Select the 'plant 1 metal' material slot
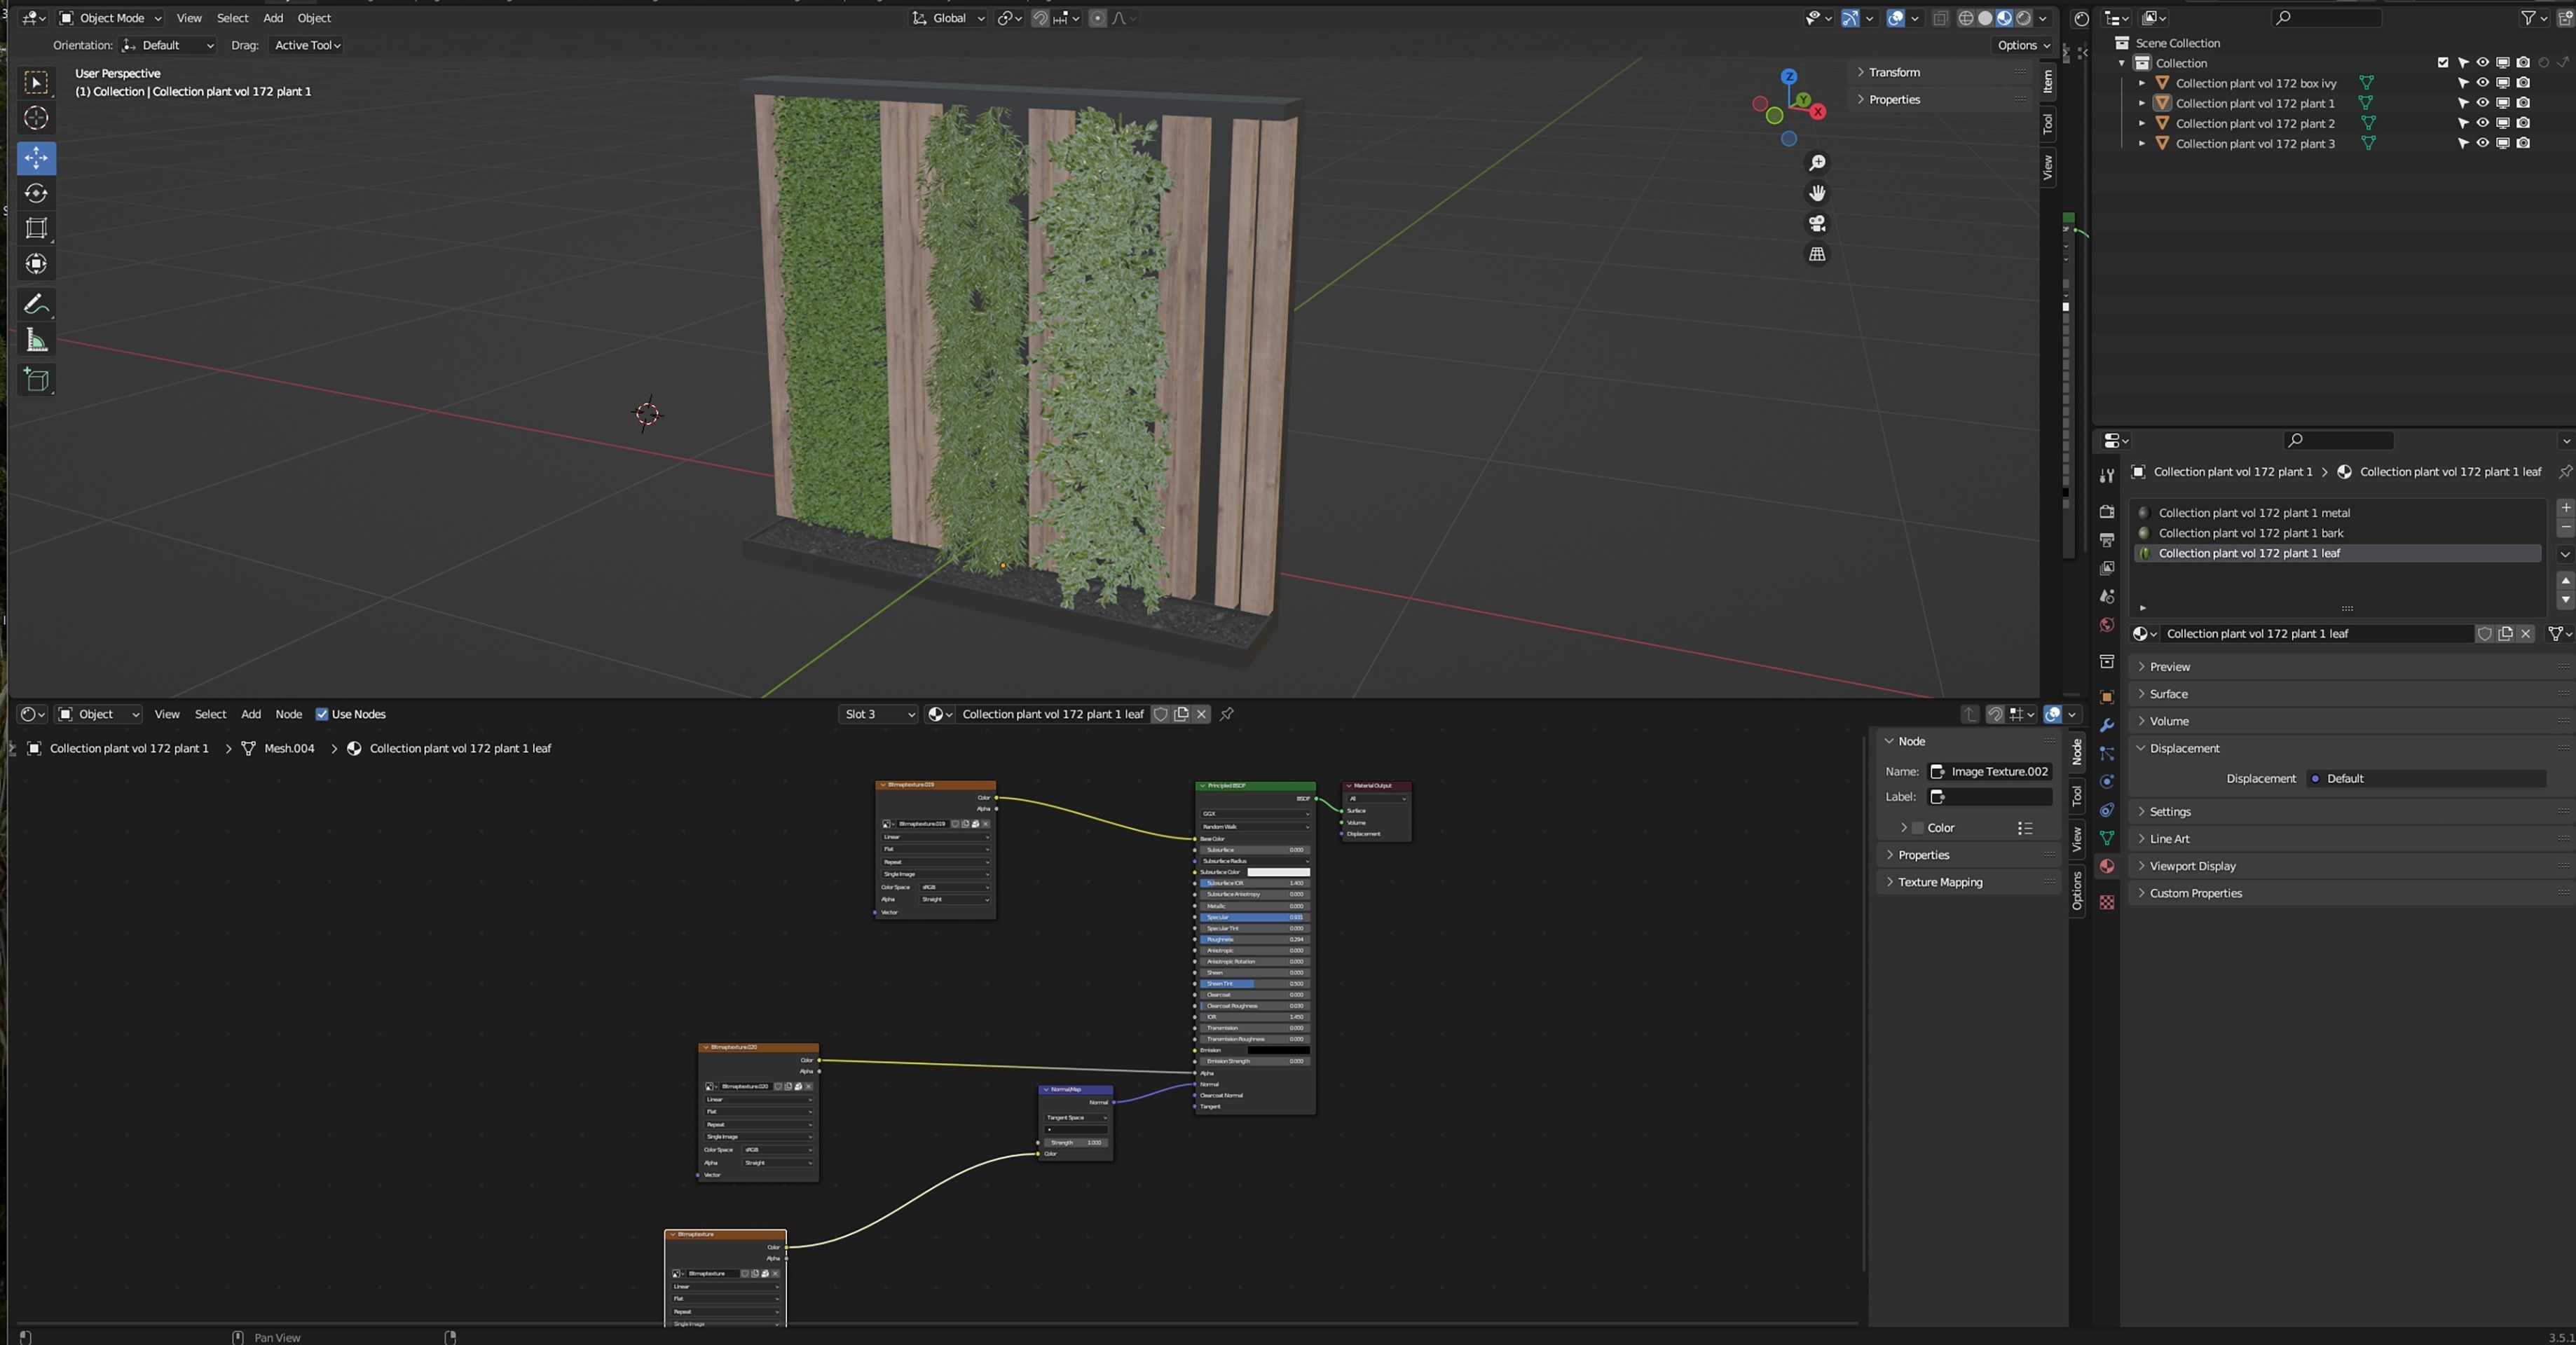2576x1345 pixels. click(2336, 513)
